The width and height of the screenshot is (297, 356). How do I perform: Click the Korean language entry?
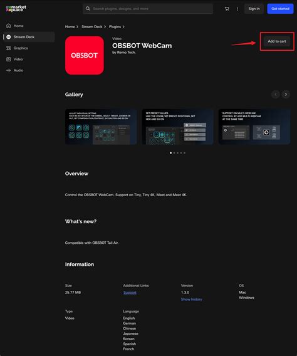coord(128,338)
